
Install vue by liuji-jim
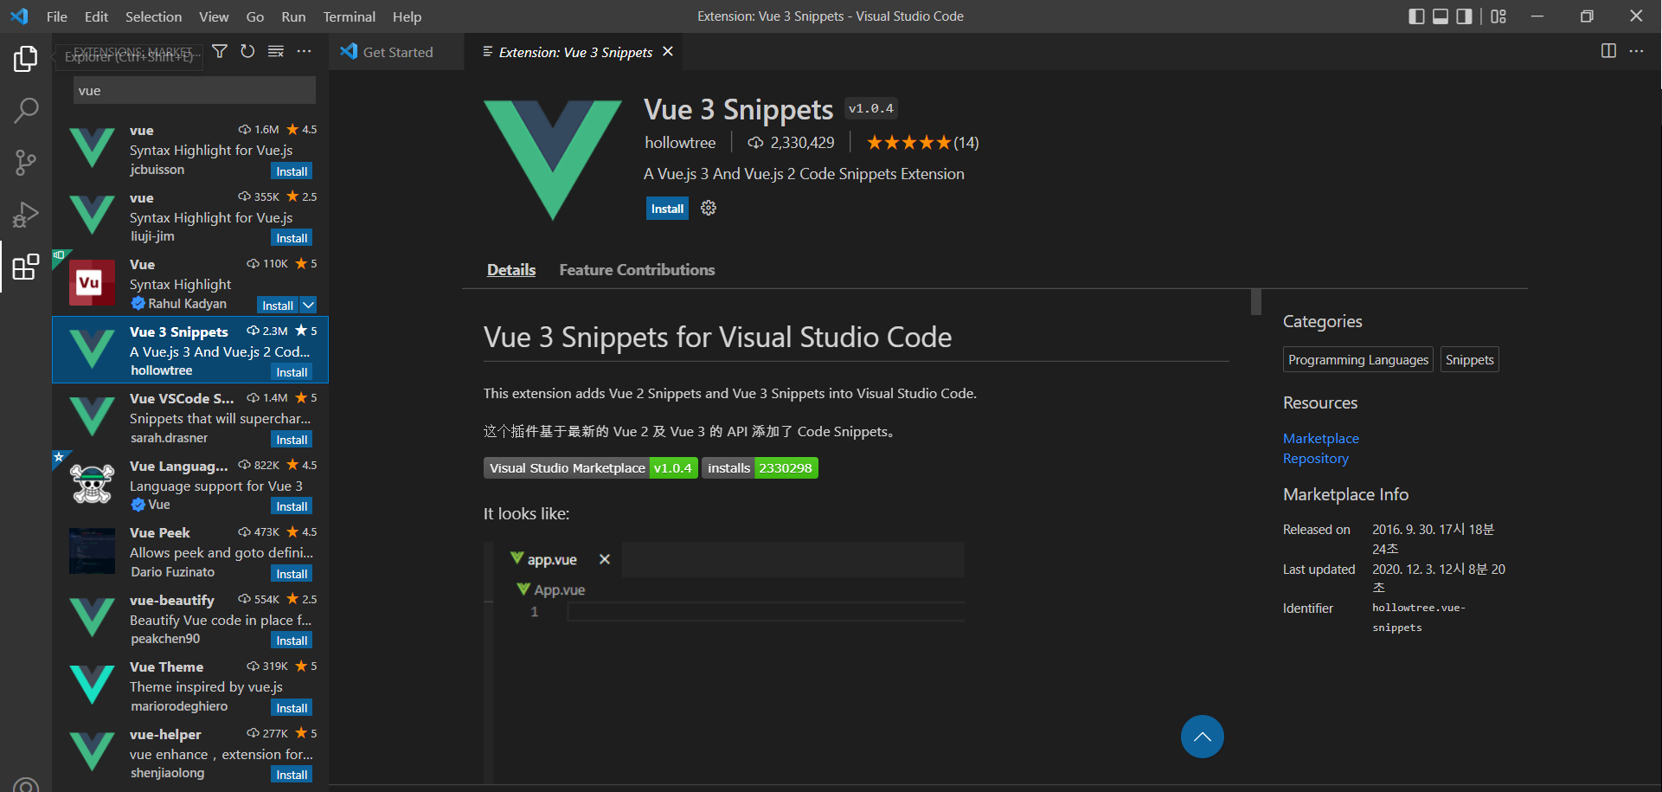pyautogui.click(x=292, y=238)
